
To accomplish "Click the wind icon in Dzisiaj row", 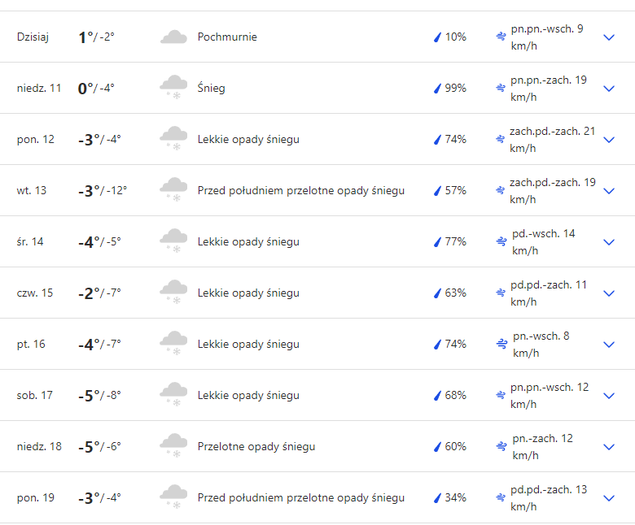I will pos(501,37).
